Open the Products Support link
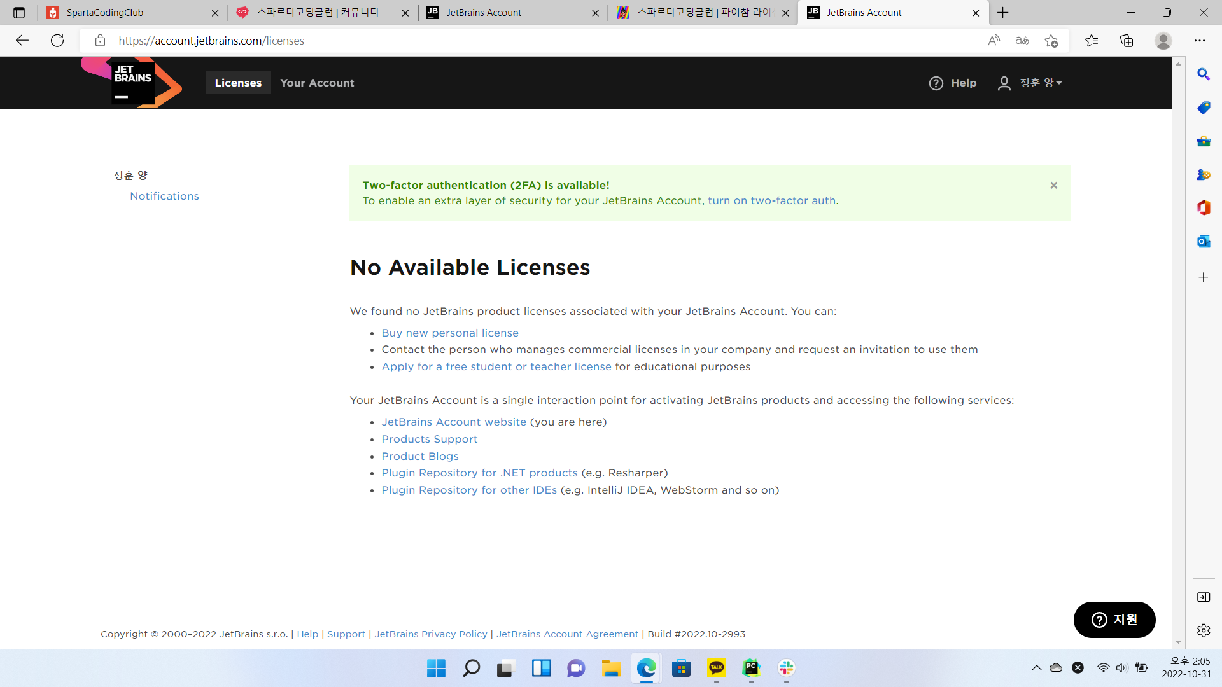Viewport: 1222px width, 687px height. point(430,439)
